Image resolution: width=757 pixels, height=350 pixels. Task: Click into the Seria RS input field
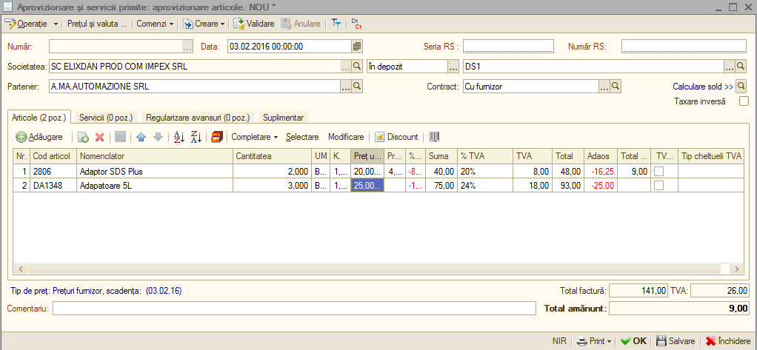508,47
